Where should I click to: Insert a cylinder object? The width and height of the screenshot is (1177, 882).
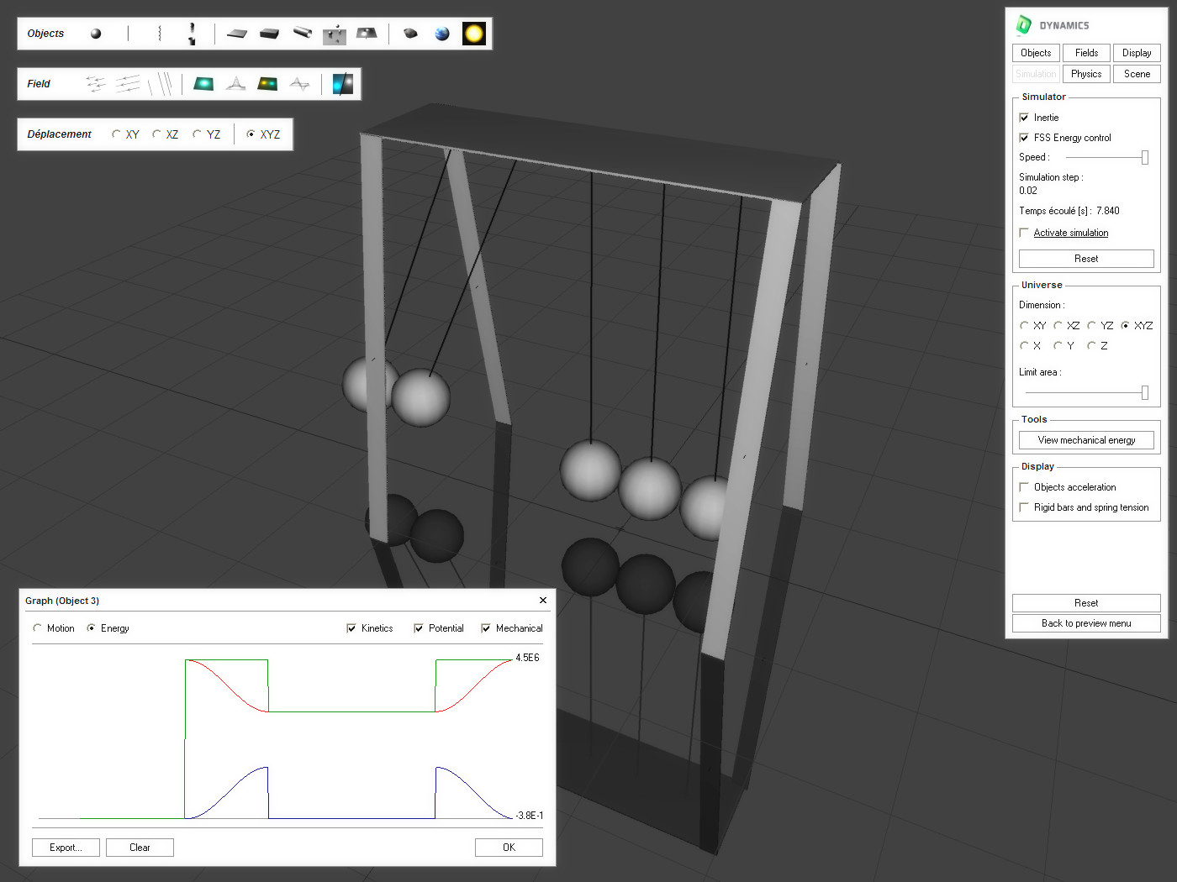click(x=301, y=33)
